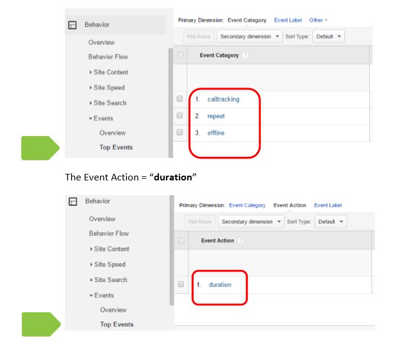Viewport: 398px width, 346px height.
Task: Select Top Events in top sidebar
Action: pos(116,147)
